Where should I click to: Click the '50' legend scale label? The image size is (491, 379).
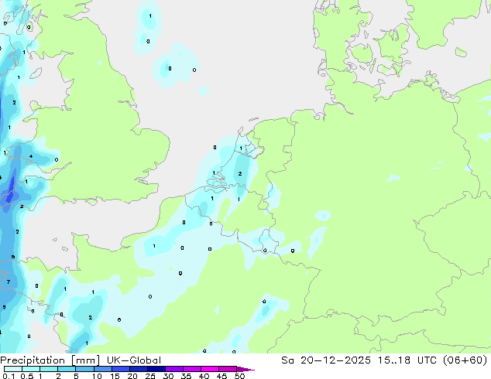[239, 376]
